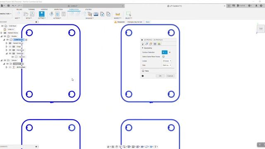Expand top-level Named Views in browser
The height and width of the screenshot is (149, 265).
1,33
